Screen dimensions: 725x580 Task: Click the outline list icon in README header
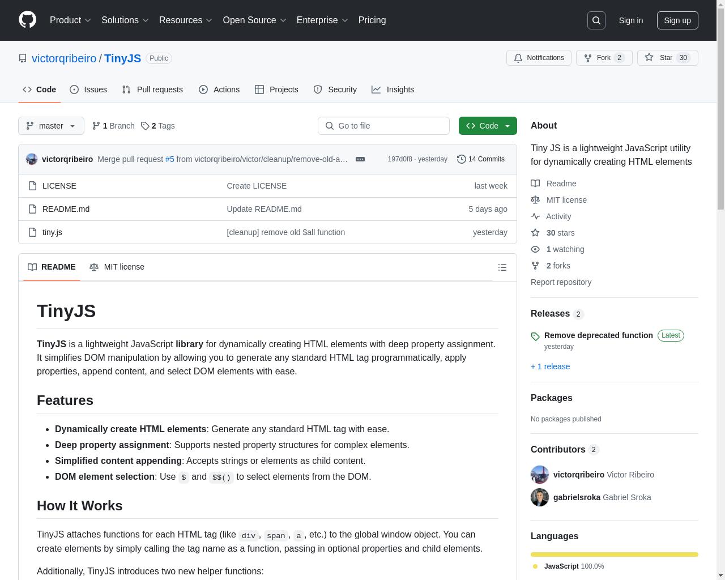[502, 267]
